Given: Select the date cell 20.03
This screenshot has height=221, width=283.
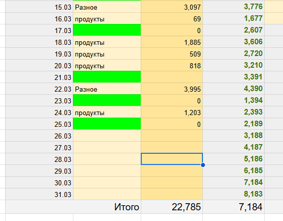Looking at the screenshot, I should [x=39, y=66].
